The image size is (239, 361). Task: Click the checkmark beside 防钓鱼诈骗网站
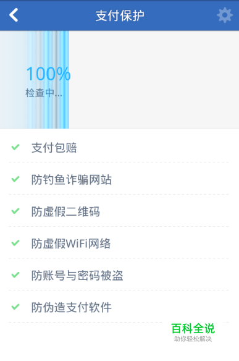15,179
